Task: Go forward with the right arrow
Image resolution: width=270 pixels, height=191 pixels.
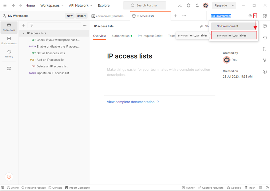Action: click(20, 5)
